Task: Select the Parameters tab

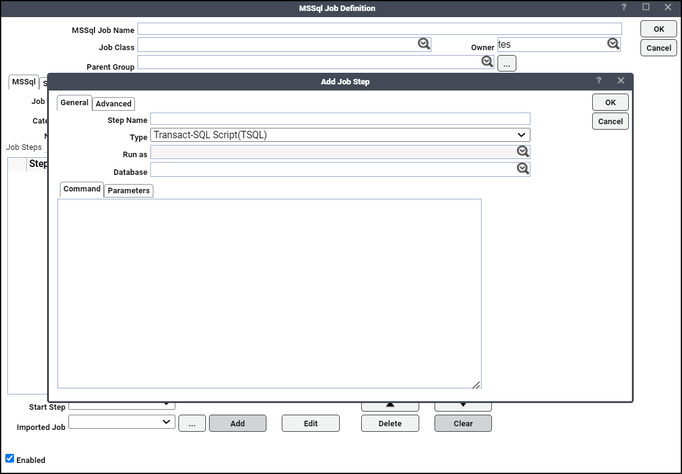Action: coord(129,191)
